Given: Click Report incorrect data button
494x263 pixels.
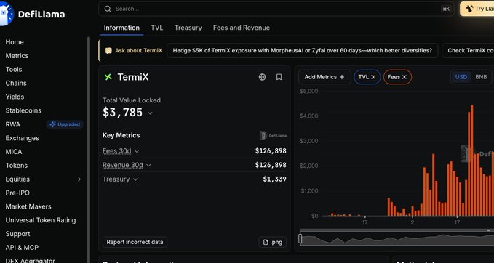Looking at the screenshot, I should point(135,242).
